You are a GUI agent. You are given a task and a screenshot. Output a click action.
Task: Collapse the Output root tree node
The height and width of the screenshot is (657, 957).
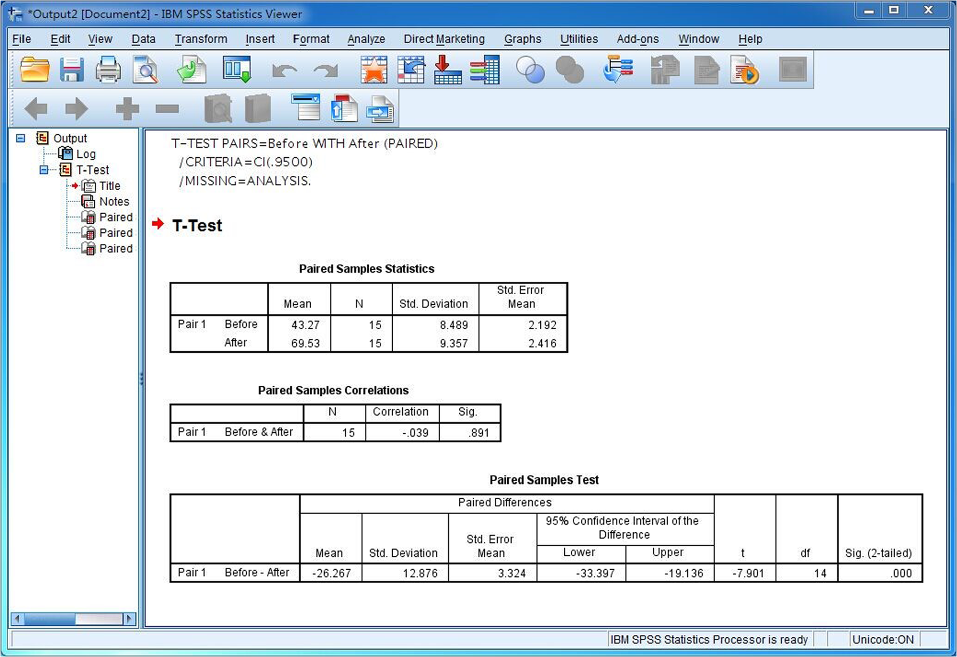21,138
